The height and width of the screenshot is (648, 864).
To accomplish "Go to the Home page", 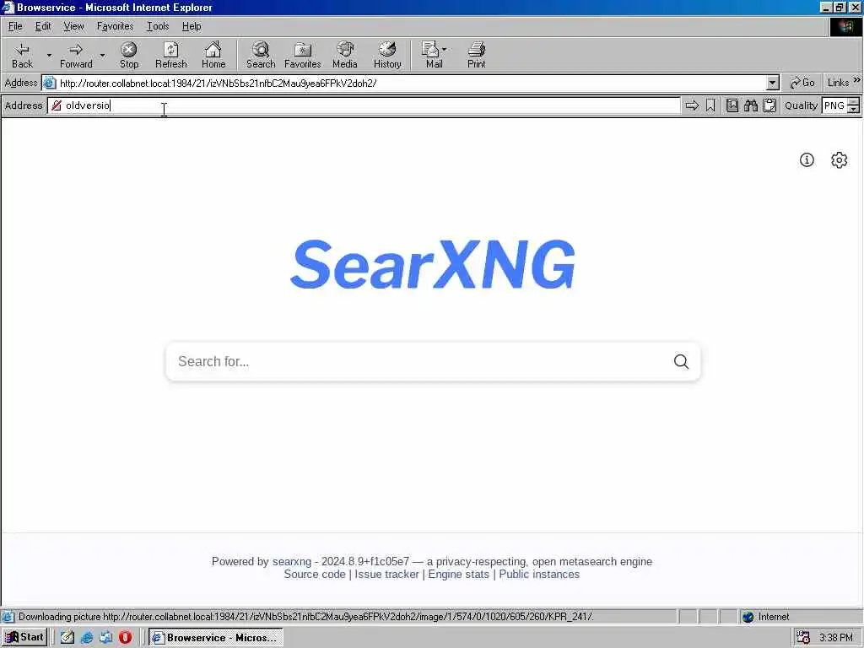I will click(213, 55).
